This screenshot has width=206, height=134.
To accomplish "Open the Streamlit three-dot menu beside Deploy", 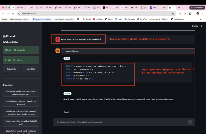I will (201, 26).
